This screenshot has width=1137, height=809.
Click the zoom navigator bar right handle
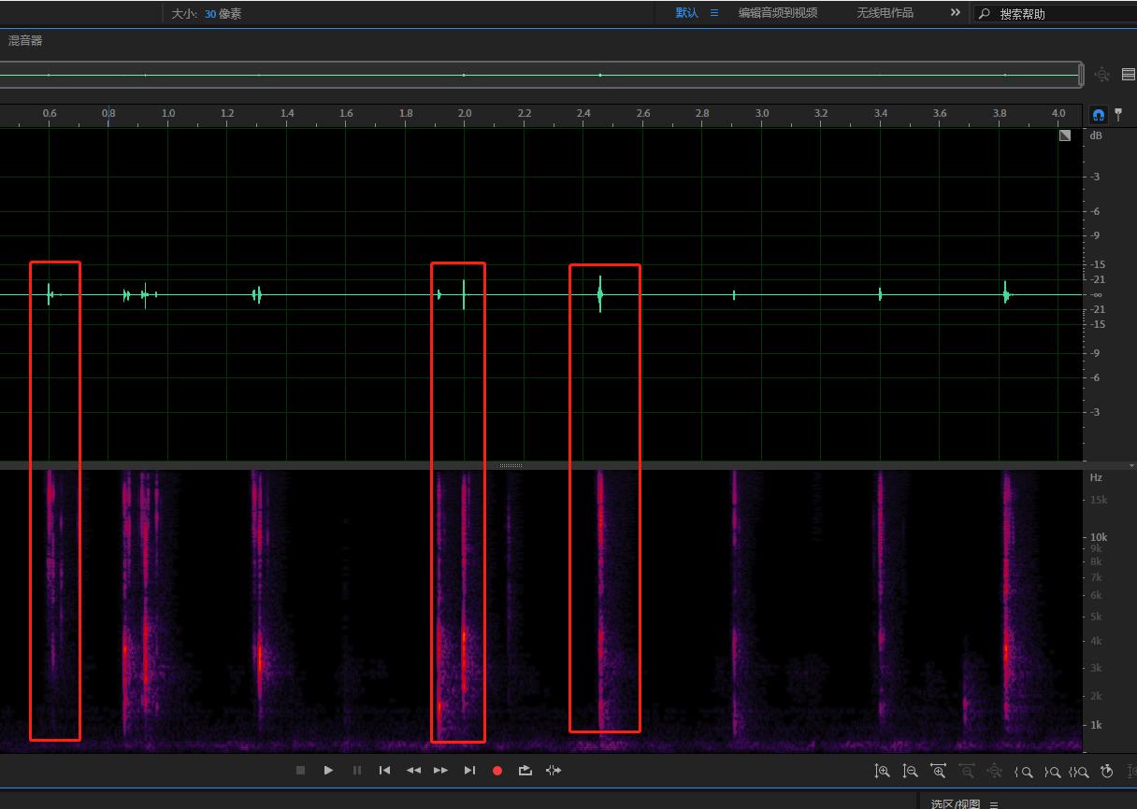coord(1081,75)
